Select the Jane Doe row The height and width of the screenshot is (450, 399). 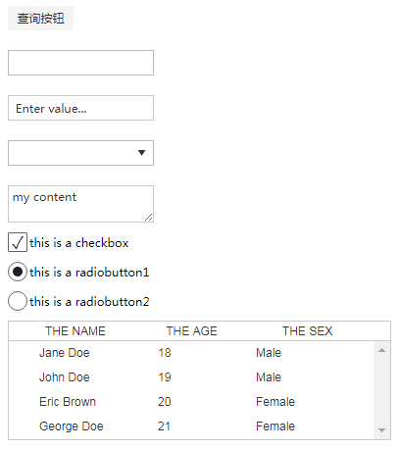coord(191,353)
